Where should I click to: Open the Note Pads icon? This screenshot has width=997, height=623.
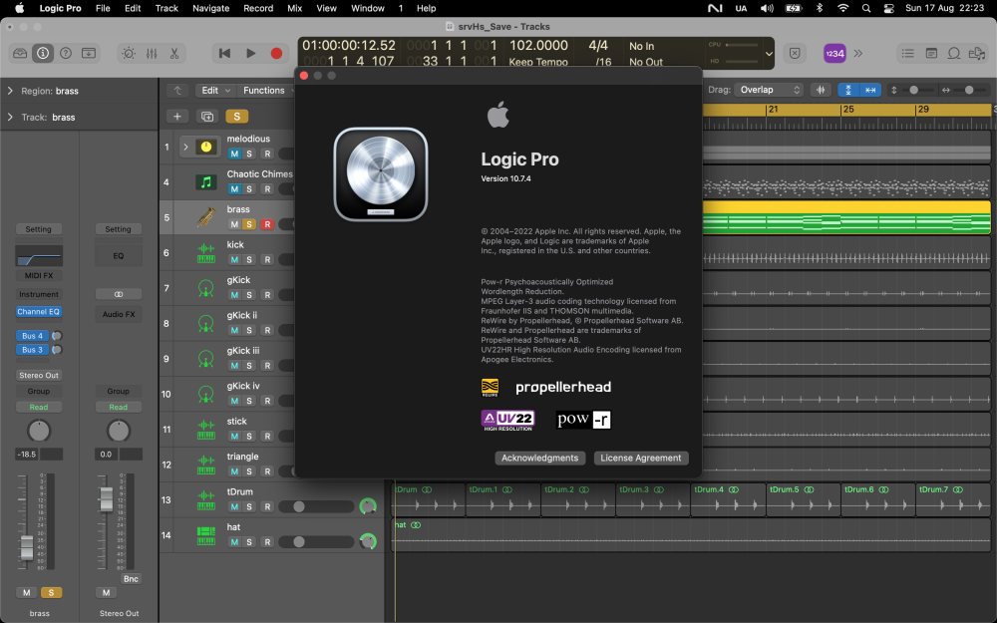coord(931,54)
